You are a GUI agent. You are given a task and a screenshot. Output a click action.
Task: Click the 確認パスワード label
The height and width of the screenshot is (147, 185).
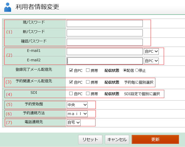[x=34, y=41]
